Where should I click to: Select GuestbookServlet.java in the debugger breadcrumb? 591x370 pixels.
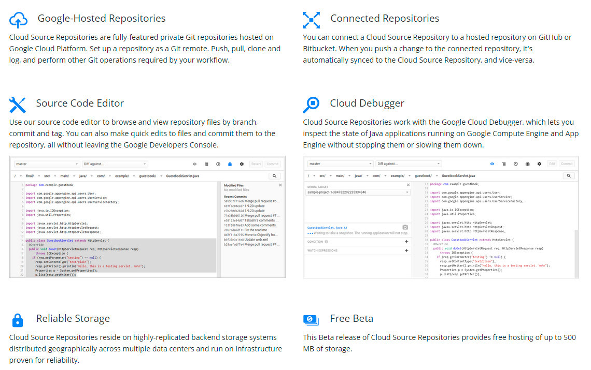(458, 175)
